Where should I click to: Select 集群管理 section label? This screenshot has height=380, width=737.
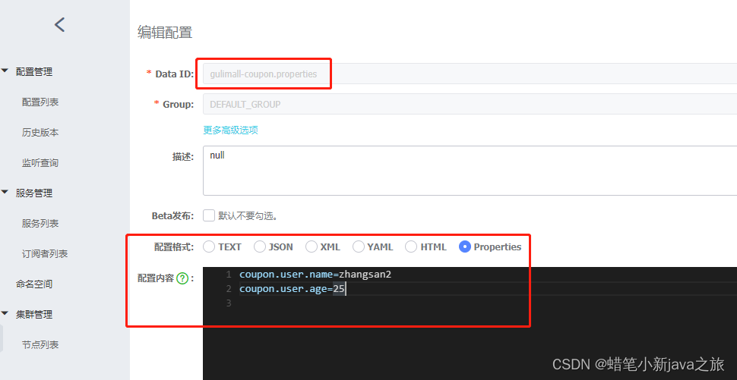pyautogui.click(x=34, y=314)
